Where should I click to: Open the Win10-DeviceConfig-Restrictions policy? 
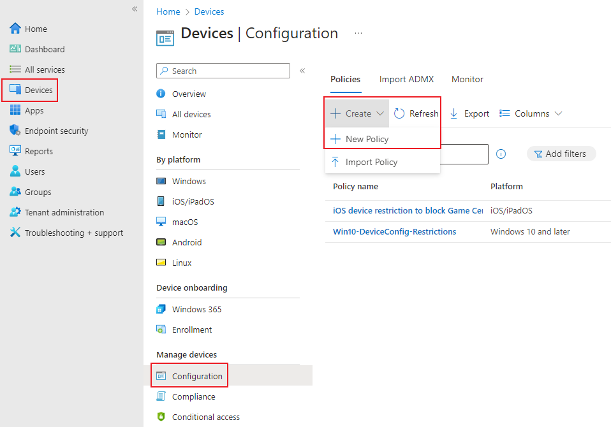[394, 231]
